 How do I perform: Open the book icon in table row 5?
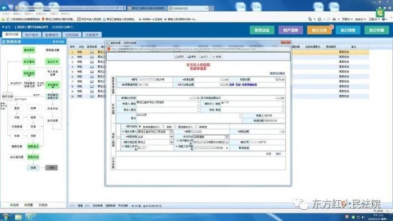click(x=92, y=72)
